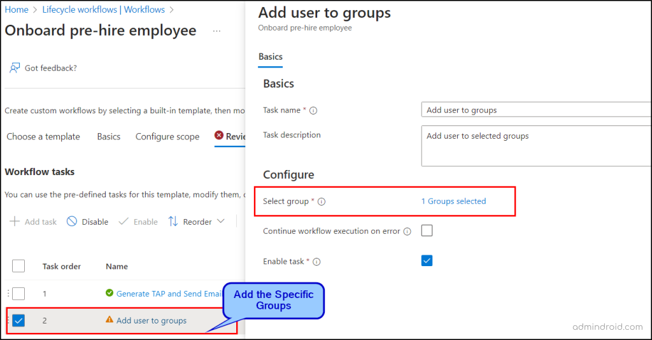Uncheck the Add user to groups row
Viewport: 652px width, 340px height.
(18, 320)
